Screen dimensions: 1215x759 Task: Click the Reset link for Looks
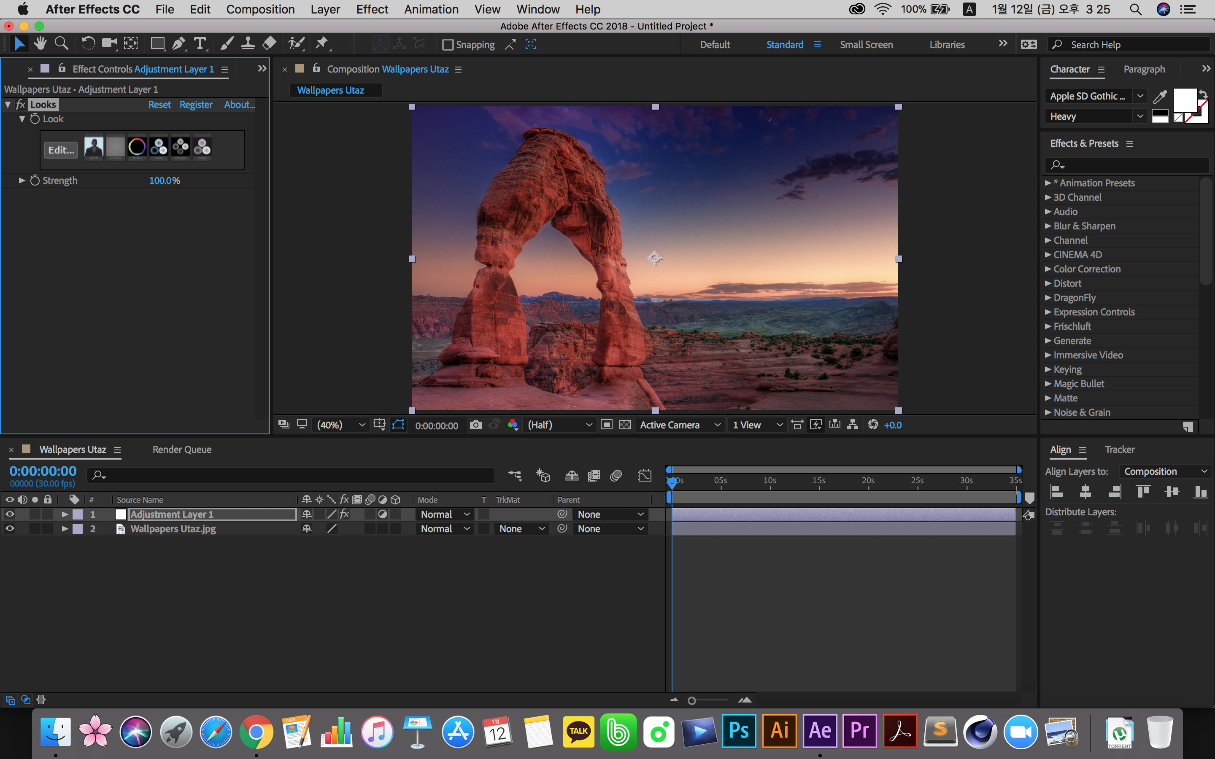tap(159, 105)
